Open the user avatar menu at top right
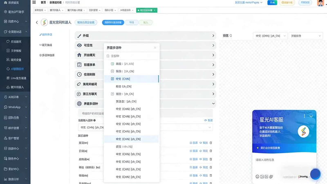 [320, 3]
